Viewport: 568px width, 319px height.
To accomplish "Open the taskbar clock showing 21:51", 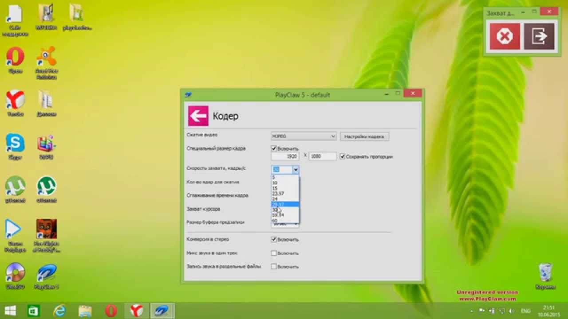I will (x=549, y=311).
